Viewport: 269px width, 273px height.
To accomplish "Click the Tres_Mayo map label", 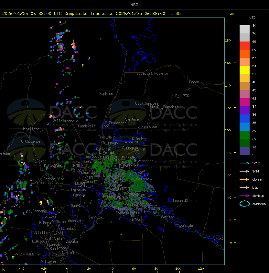I will click(x=107, y=137).
